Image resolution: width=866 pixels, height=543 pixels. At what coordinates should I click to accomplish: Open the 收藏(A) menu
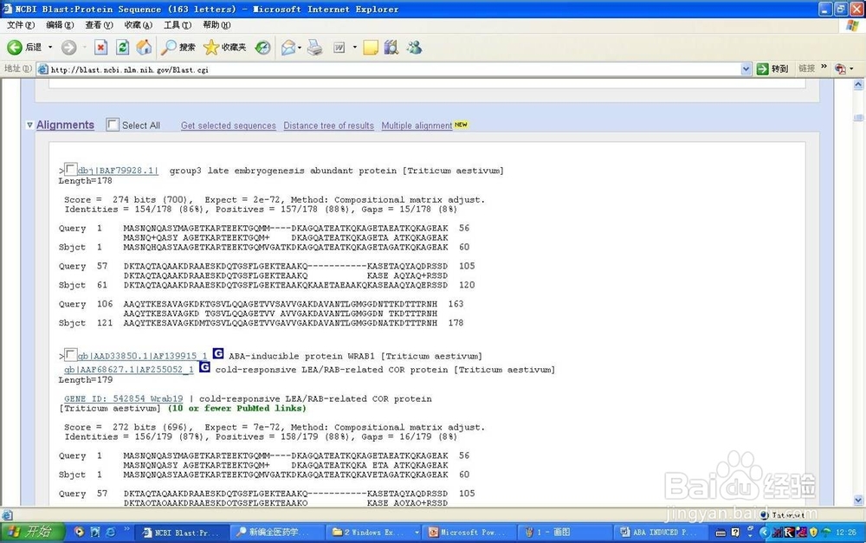(138, 25)
